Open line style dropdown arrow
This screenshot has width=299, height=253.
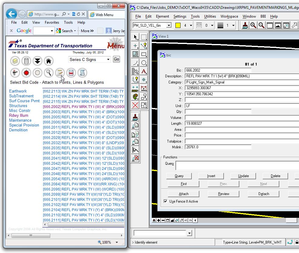tap(212, 25)
